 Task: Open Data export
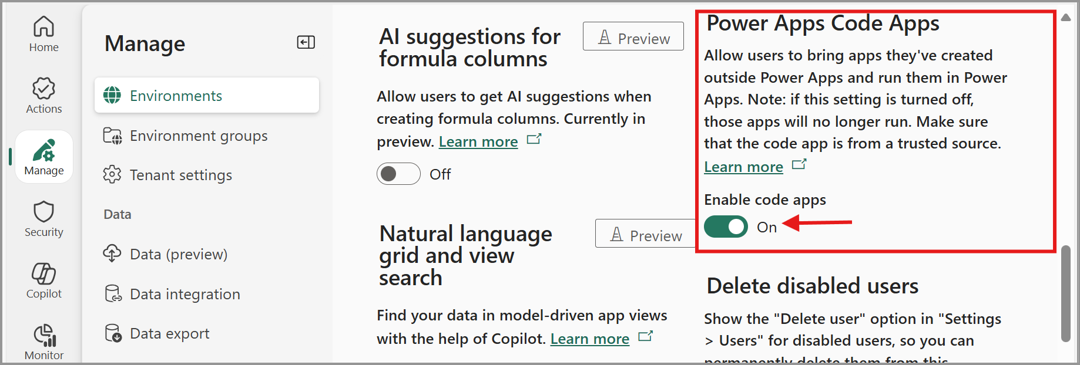169,334
